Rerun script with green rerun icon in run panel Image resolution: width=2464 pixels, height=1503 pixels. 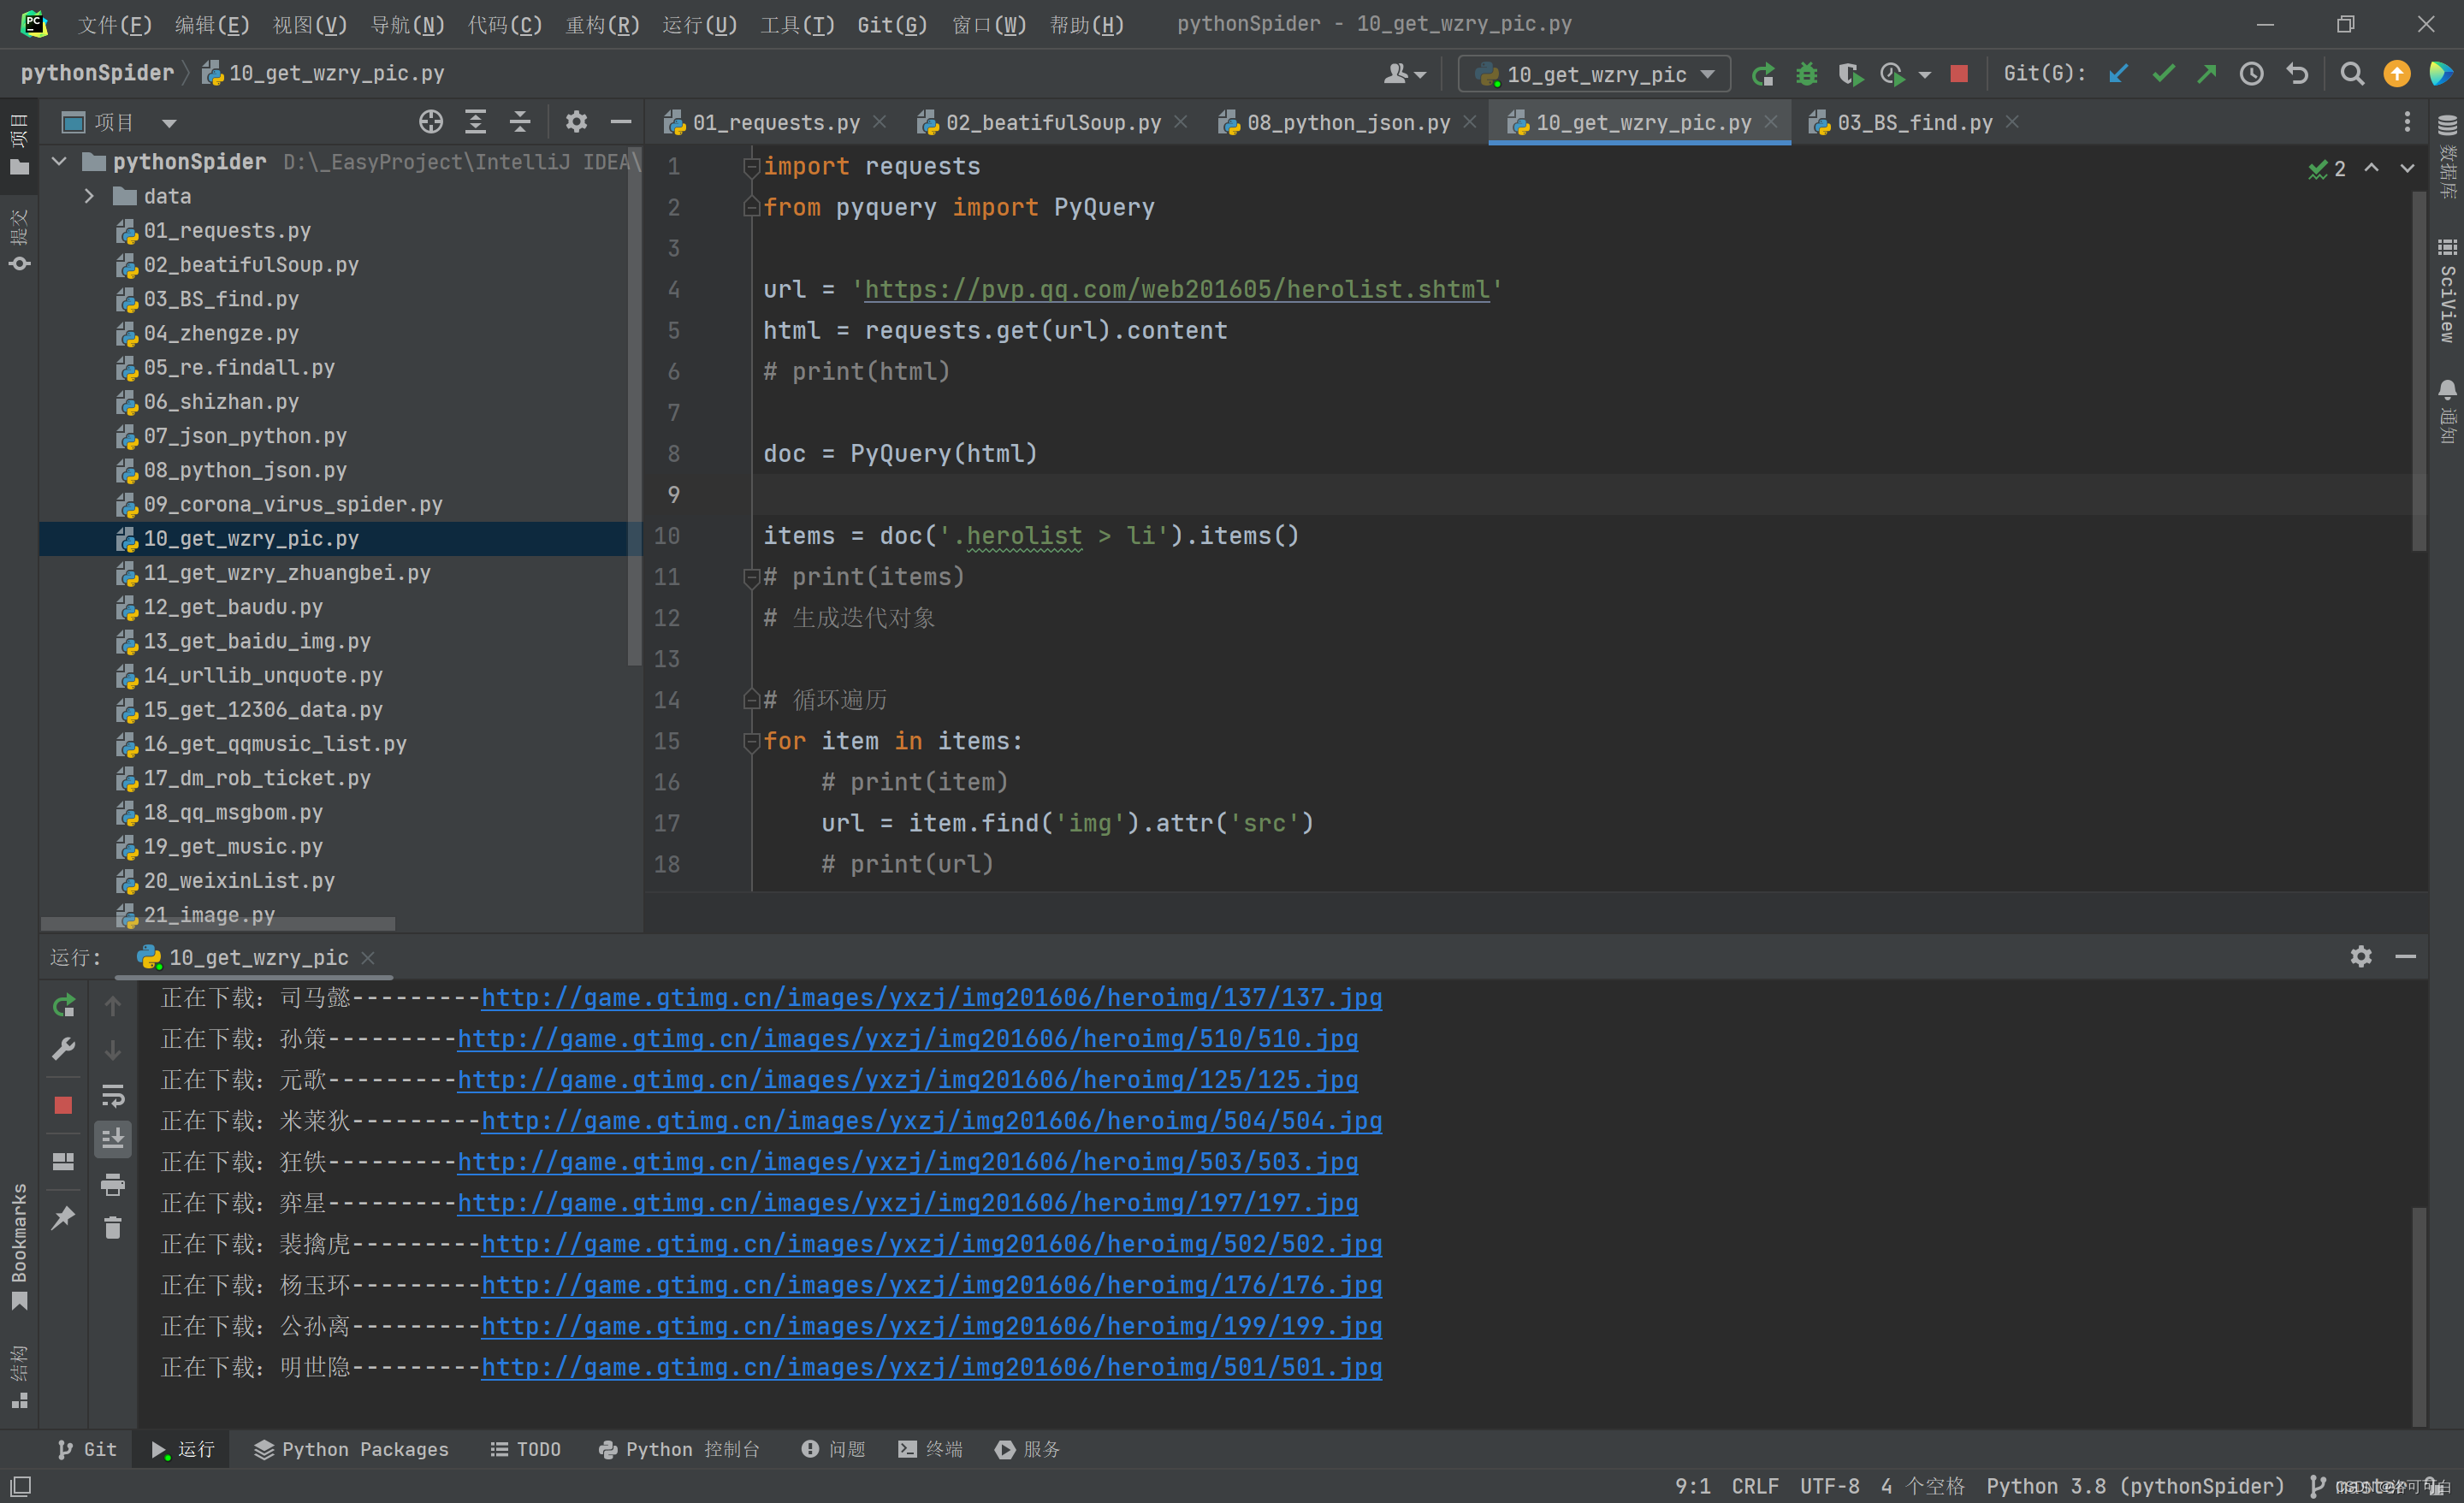coord(63,1005)
